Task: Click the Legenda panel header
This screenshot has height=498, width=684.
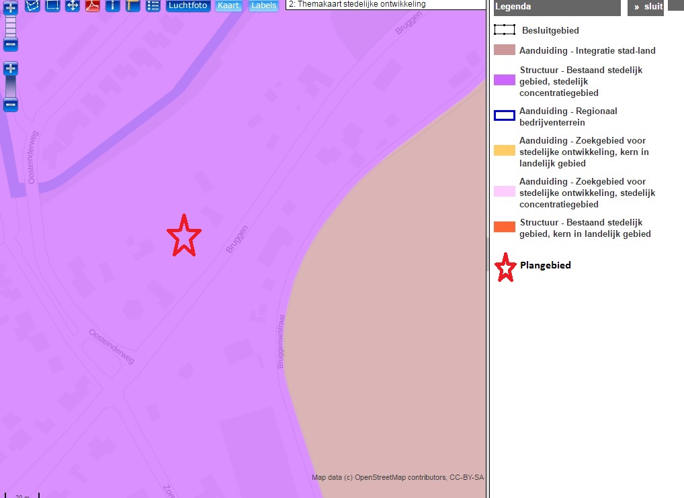Action: point(557,7)
